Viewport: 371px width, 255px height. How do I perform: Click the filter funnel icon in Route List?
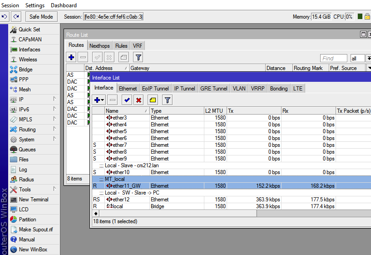[138, 57]
